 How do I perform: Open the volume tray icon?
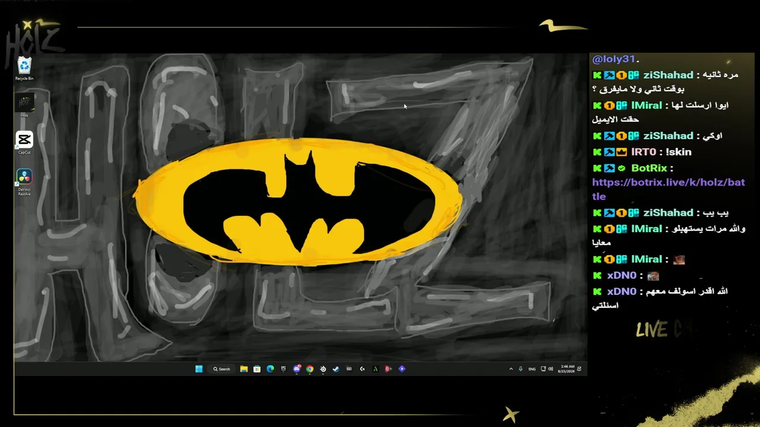click(x=550, y=369)
